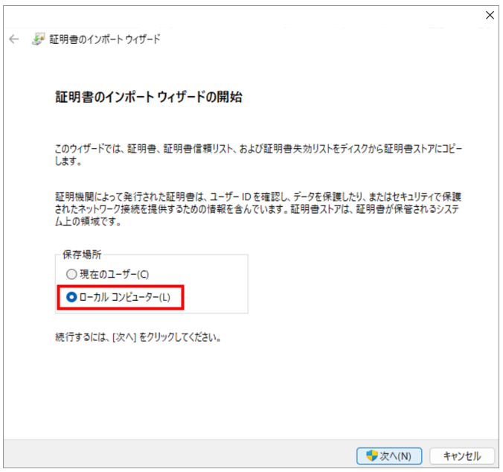
Task: Click the heading 証明書のインポート ウィザードの開始
Action: pyautogui.click(x=150, y=97)
